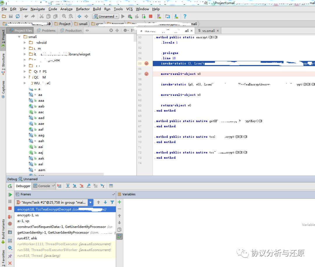The height and width of the screenshot is (267, 315).
Task: Select the vs.smali editor tab
Action: tap(208, 31)
